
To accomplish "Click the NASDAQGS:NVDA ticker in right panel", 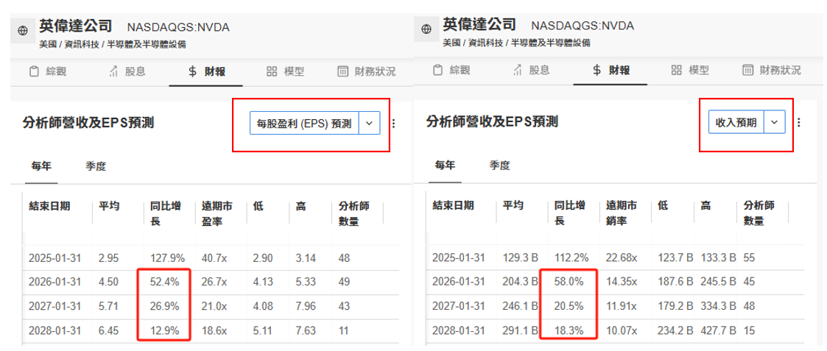I will tap(582, 26).
